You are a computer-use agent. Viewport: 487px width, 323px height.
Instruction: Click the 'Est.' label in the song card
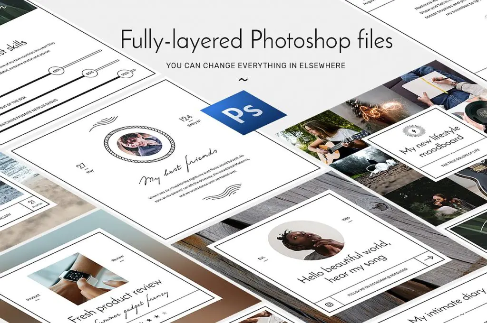[x=263, y=258]
